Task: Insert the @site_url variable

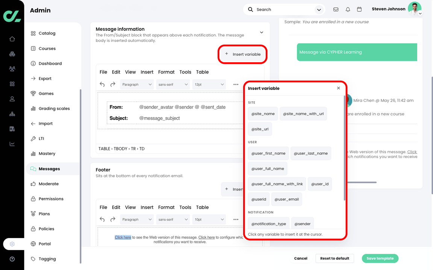Action: click(260, 129)
